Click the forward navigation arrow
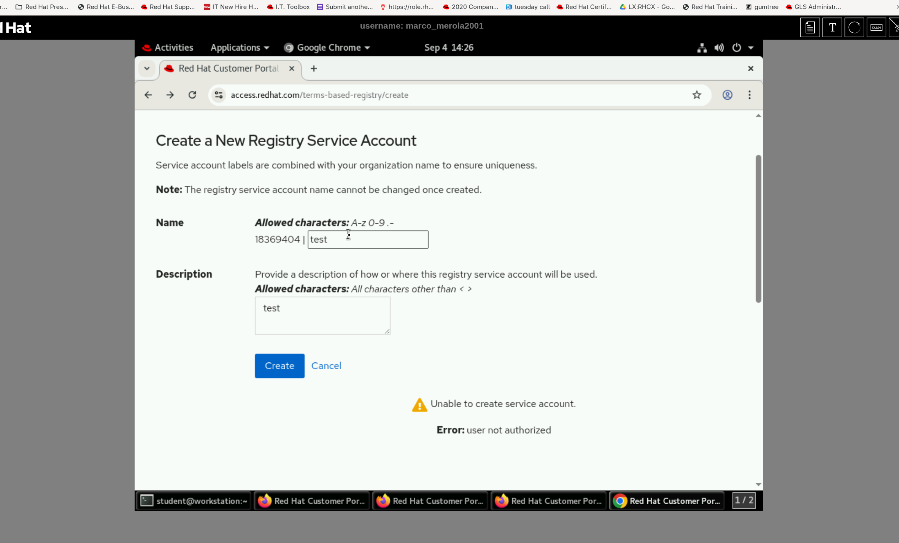899x543 pixels. tap(170, 95)
